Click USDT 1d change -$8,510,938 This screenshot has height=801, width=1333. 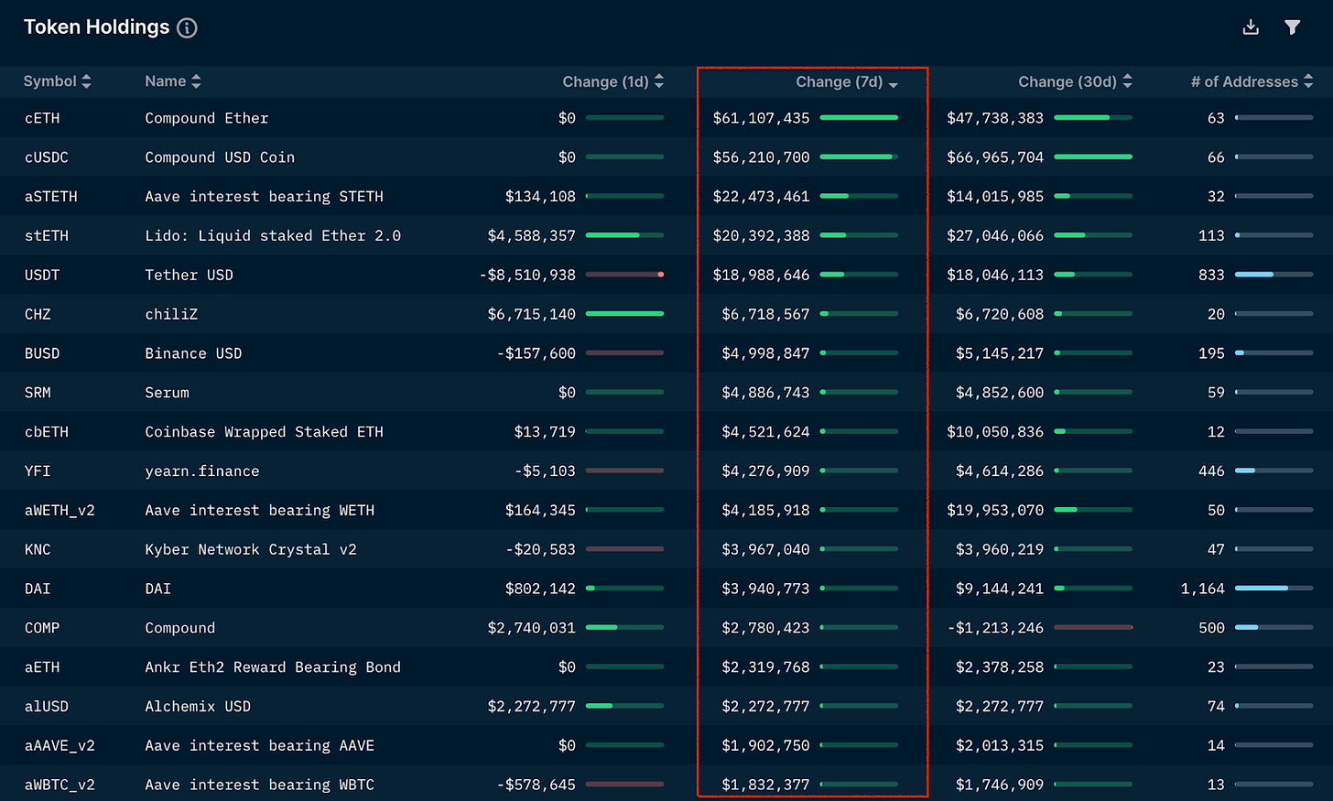pyautogui.click(x=527, y=276)
